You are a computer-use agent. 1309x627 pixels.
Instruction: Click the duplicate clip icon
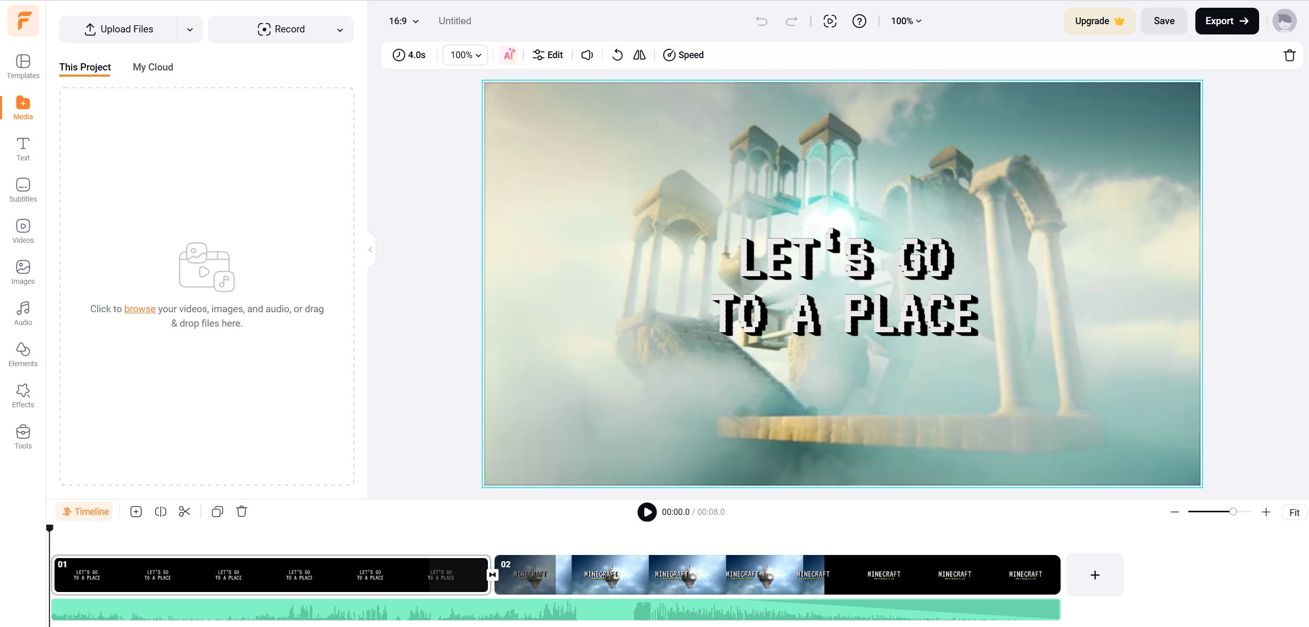(217, 511)
